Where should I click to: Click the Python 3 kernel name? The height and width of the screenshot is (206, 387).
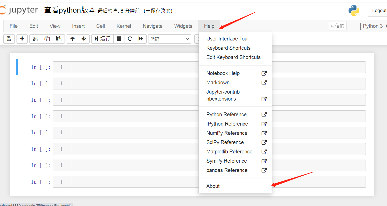click(373, 26)
